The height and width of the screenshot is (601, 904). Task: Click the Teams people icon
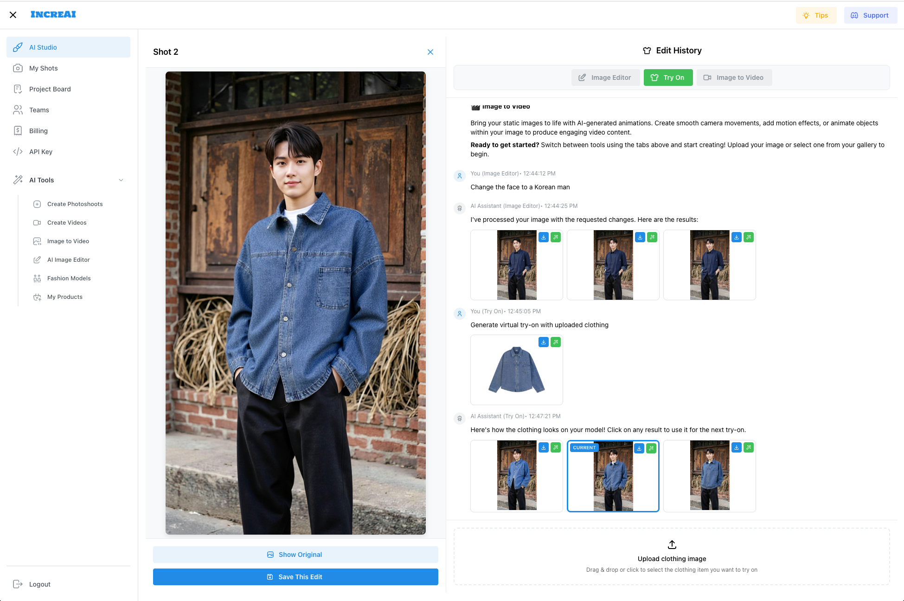(18, 110)
